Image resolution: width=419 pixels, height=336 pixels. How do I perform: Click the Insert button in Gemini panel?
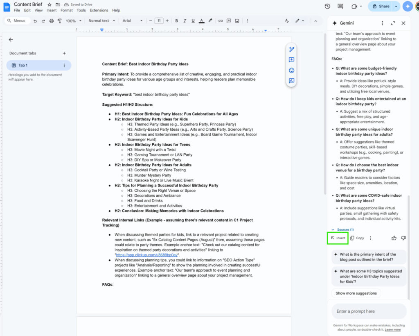(338, 238)
